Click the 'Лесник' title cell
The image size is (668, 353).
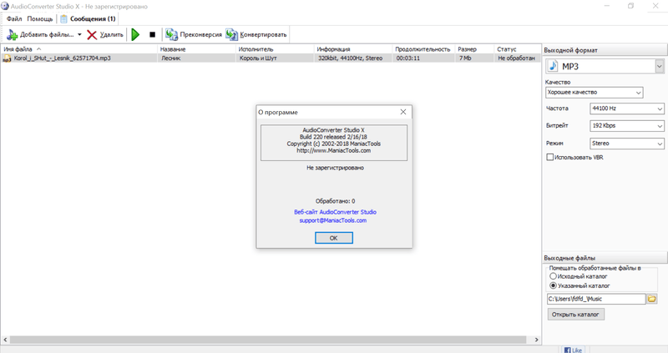[x=171, y=58]
